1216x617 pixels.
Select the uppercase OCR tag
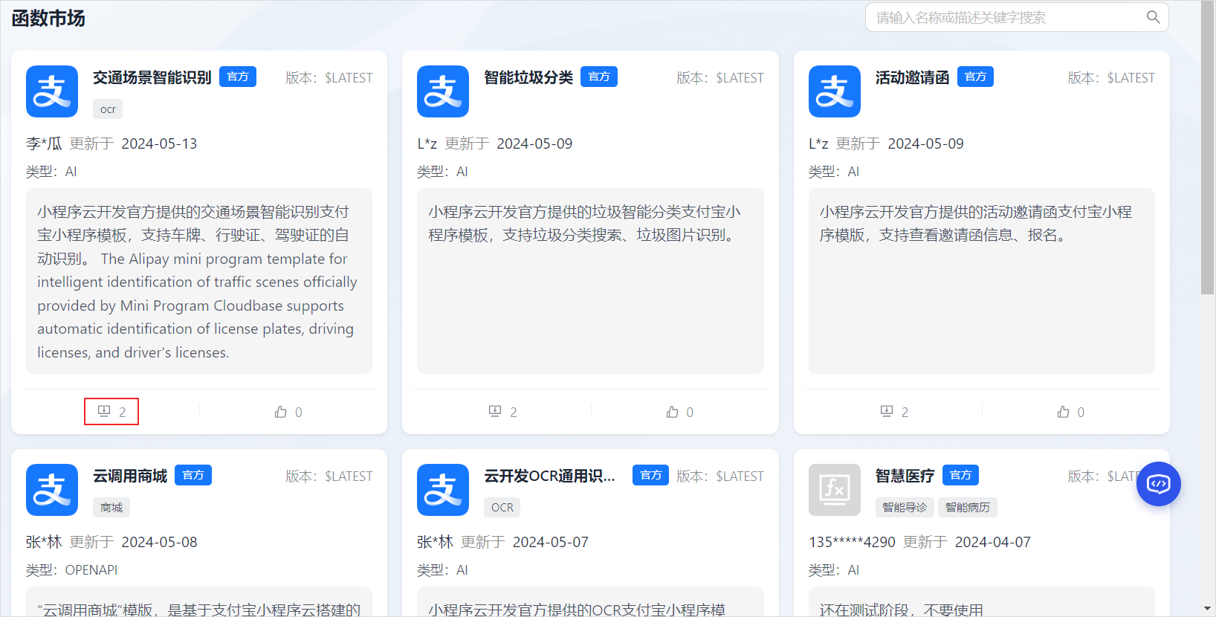(x=502, y=508)
